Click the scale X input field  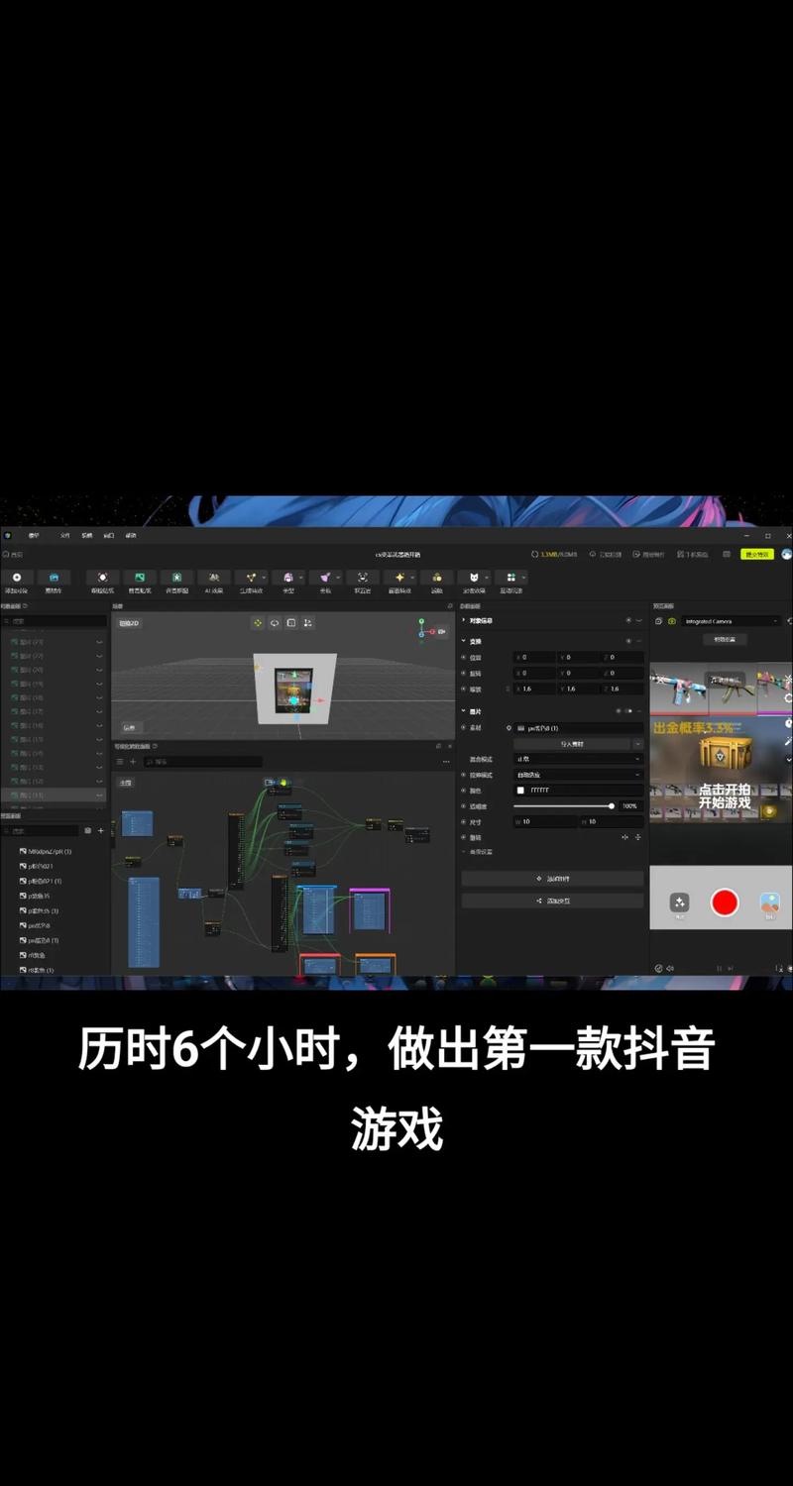[x=535, y=689]
